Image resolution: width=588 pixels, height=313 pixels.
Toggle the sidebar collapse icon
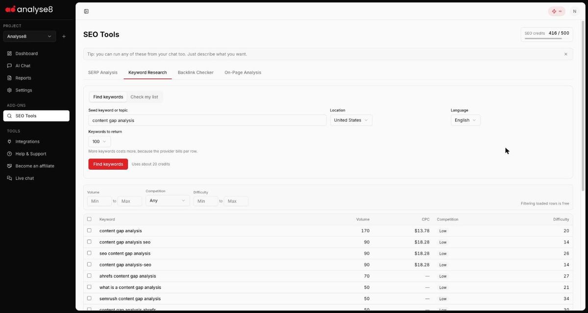coord(86,11)
